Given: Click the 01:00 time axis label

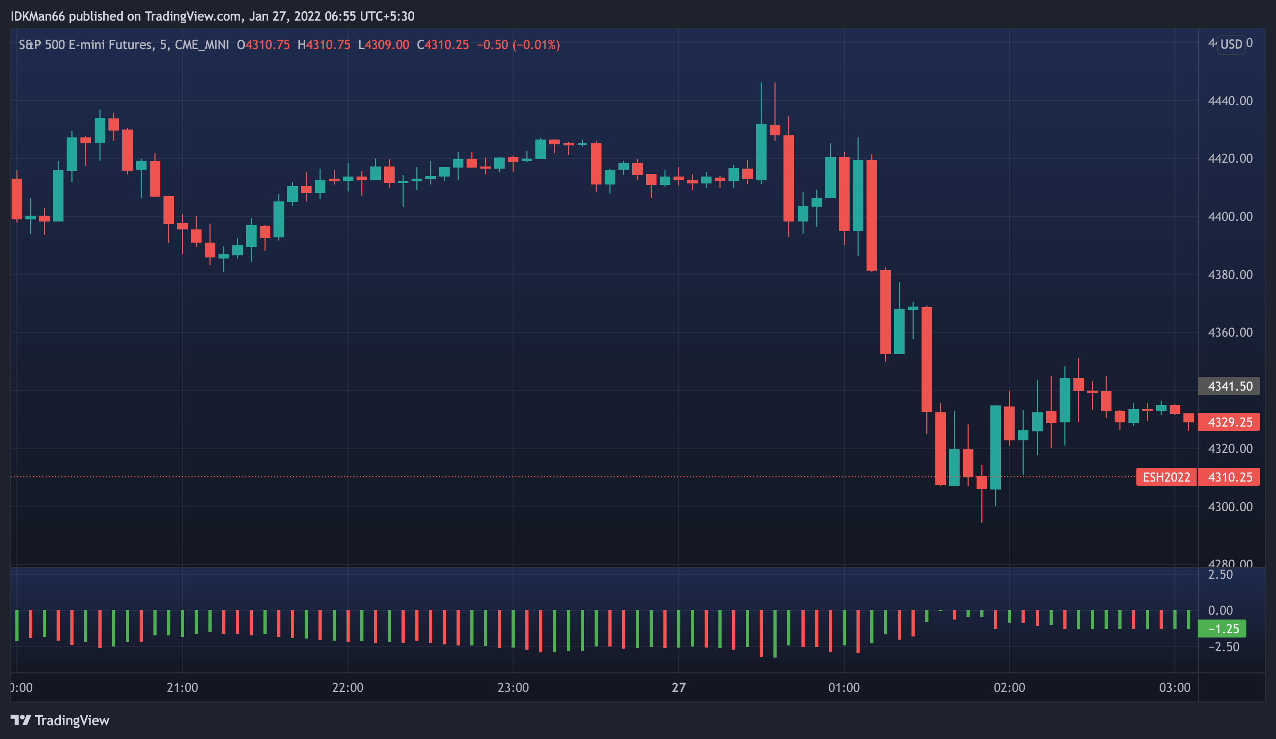Looking at the screenshot, I should coord(844,688).
